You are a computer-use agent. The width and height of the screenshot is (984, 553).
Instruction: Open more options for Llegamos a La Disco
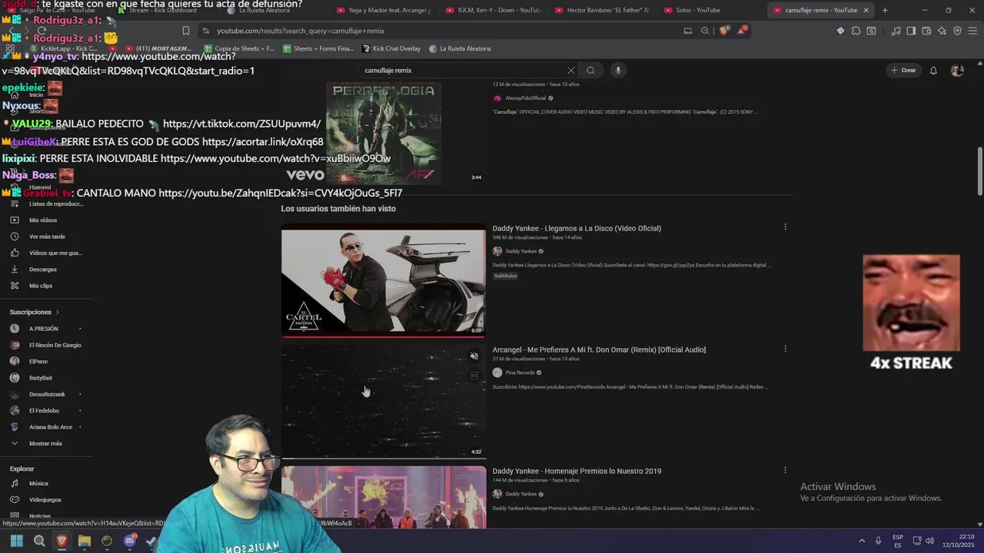point(785,227)
